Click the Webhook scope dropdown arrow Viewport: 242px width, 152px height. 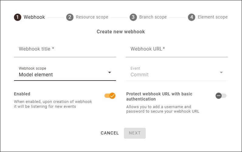[x=110, y=73]
